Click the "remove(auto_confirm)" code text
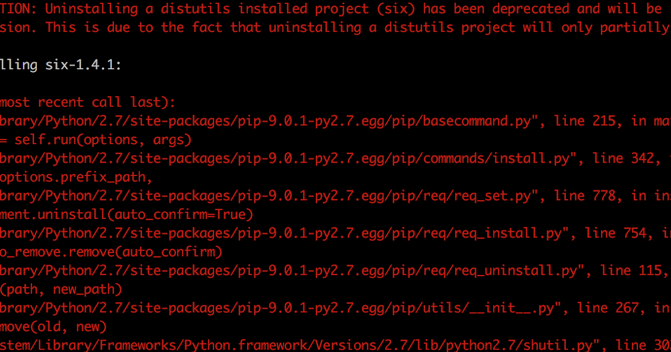The image size is (671, 352). click(135, 252)
